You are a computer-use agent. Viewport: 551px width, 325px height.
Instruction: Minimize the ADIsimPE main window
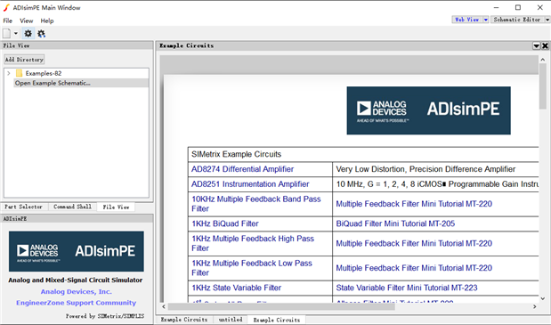(x=496, y=7)
